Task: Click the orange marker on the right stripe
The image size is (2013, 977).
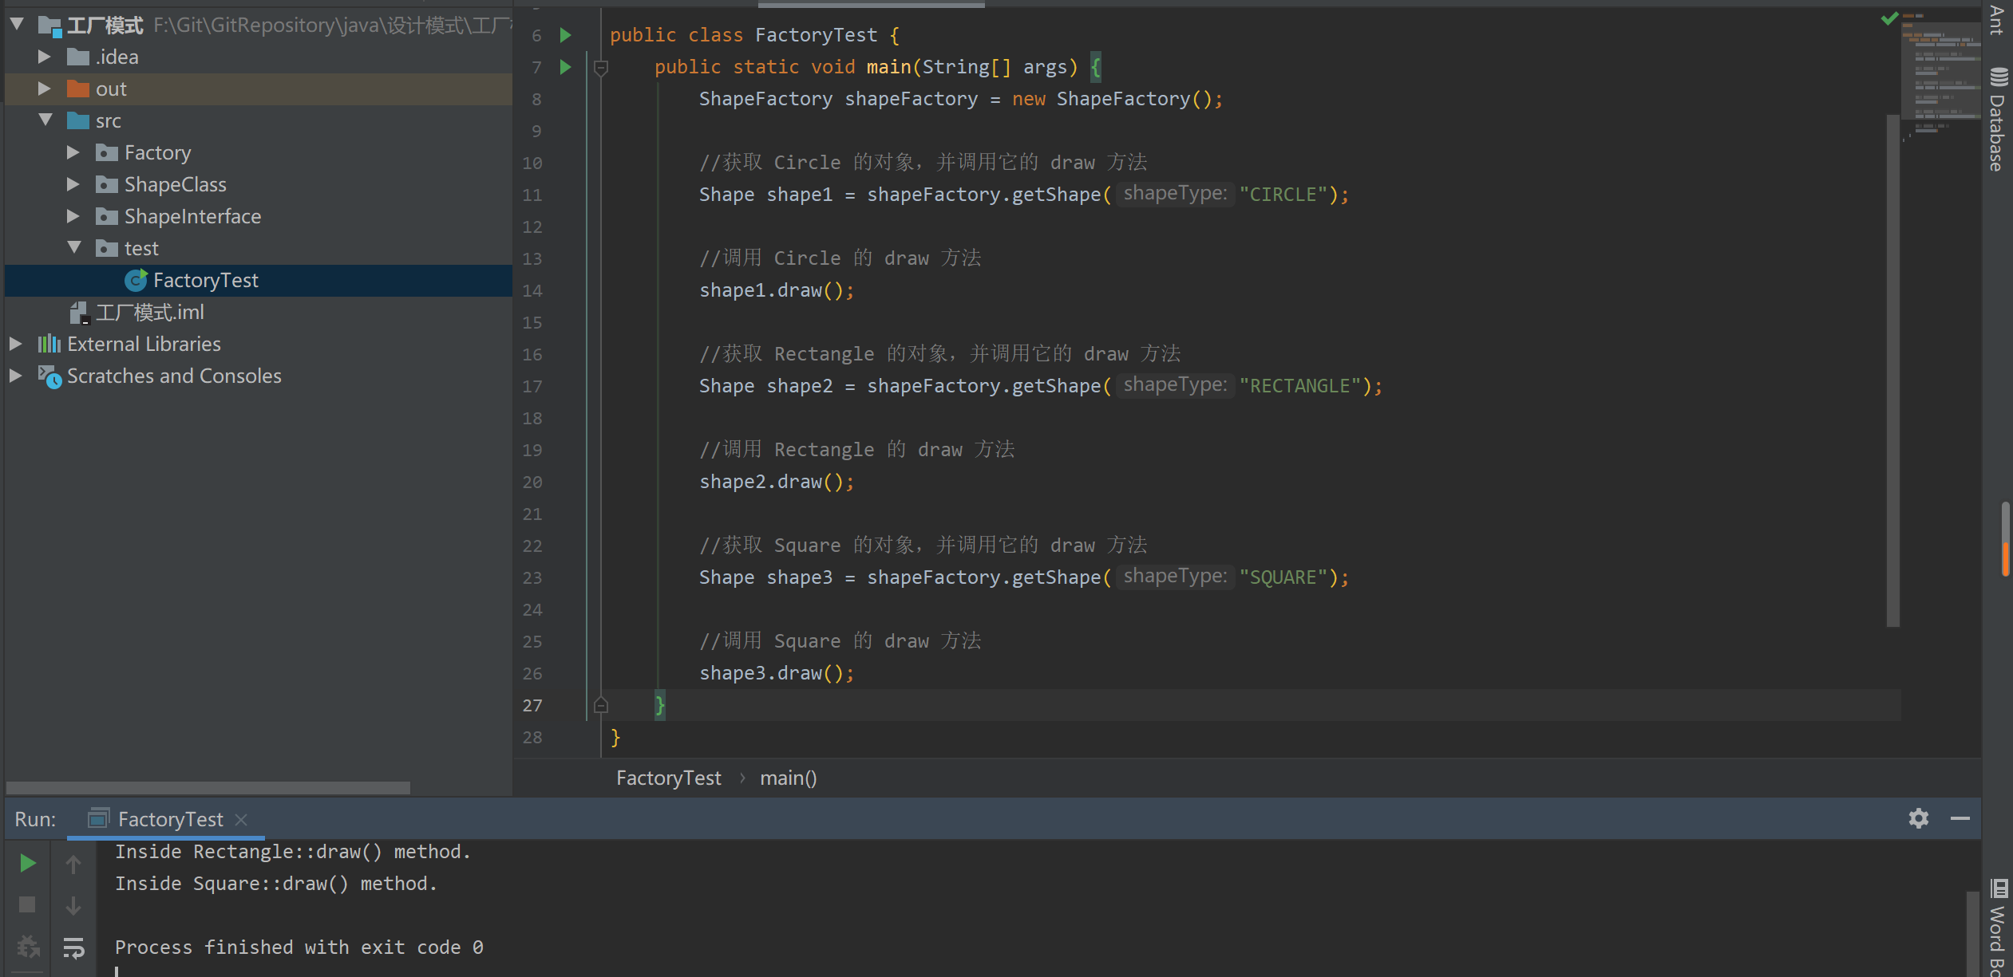Action: tap(2006, 558)
